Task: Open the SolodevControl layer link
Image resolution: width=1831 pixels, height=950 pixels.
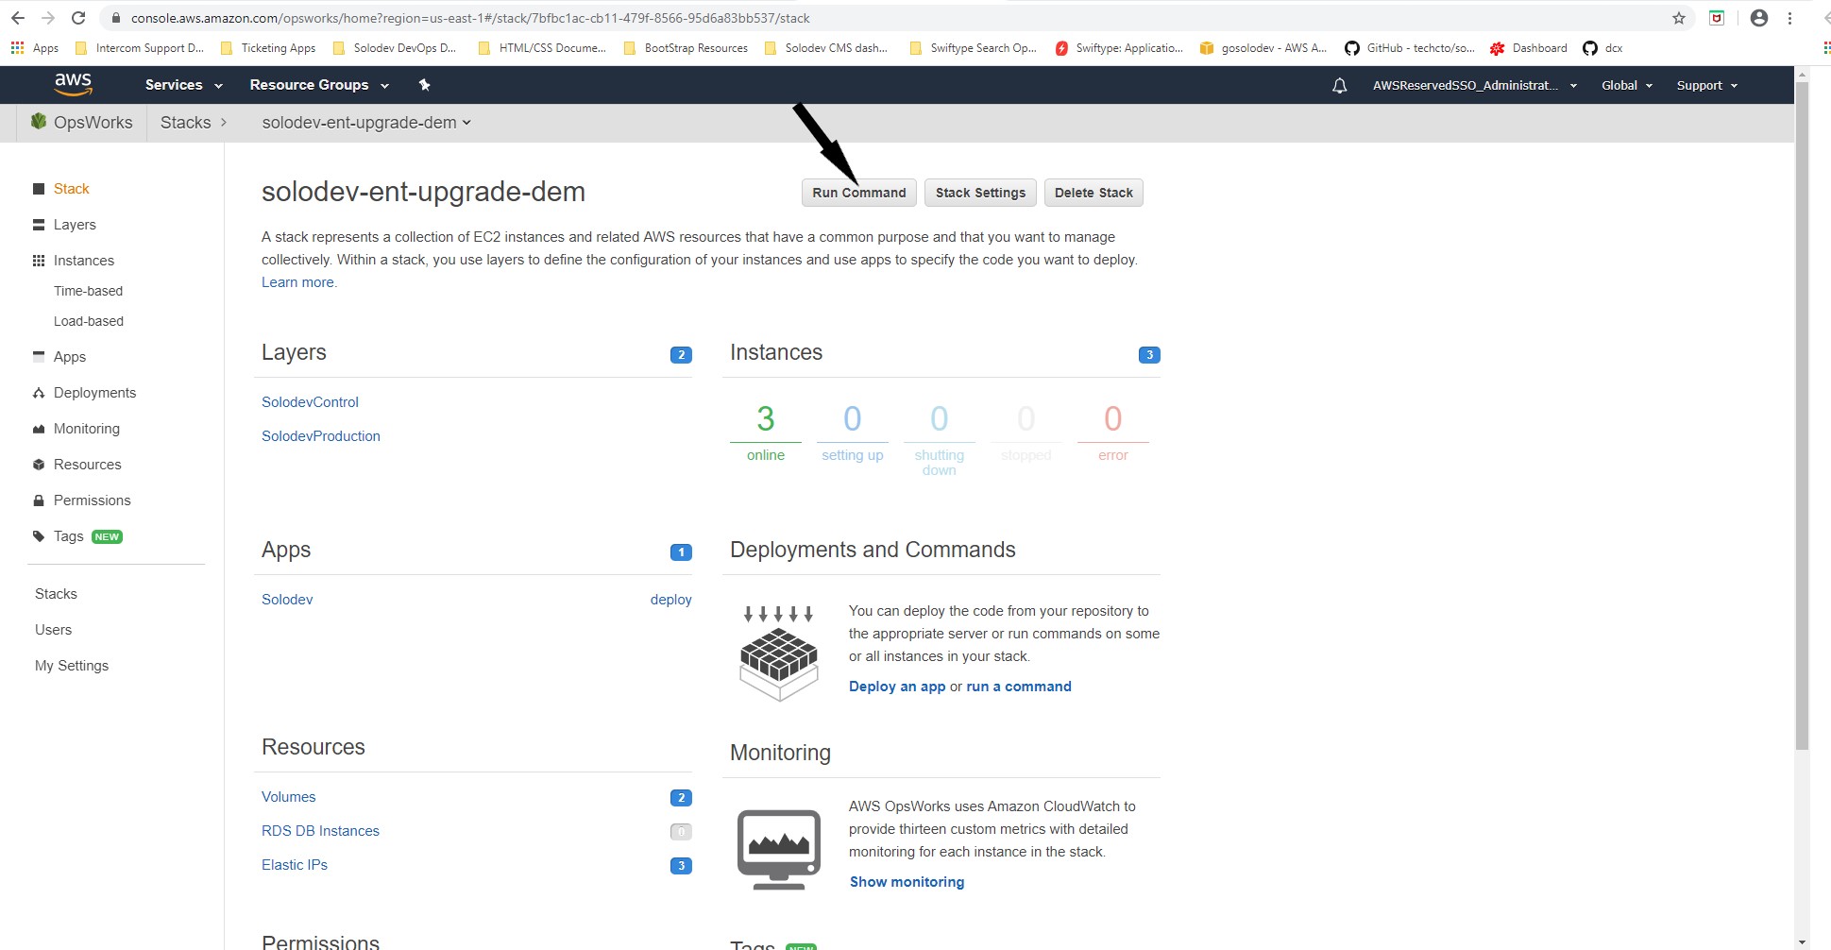Action: pos(310,402)
